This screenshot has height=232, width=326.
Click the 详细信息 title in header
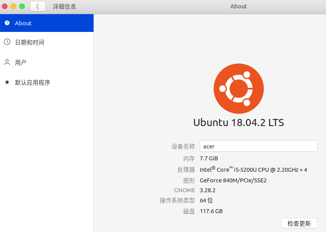(x=64, y=6)
